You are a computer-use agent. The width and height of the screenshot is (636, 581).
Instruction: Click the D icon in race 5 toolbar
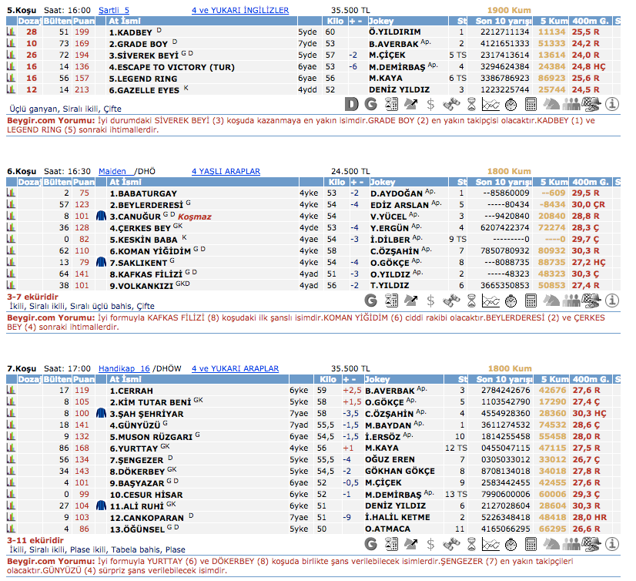[352, 103]
